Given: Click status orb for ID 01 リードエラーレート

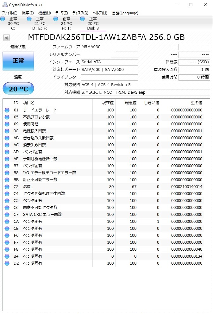Looking at the screenshot, I should coord(7,110).
